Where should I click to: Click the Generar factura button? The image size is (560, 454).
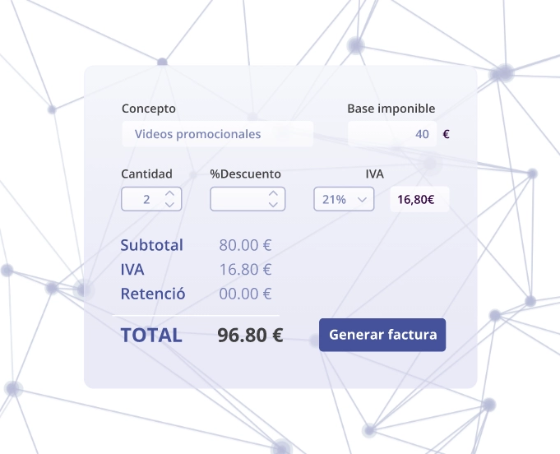coord(382,335)
